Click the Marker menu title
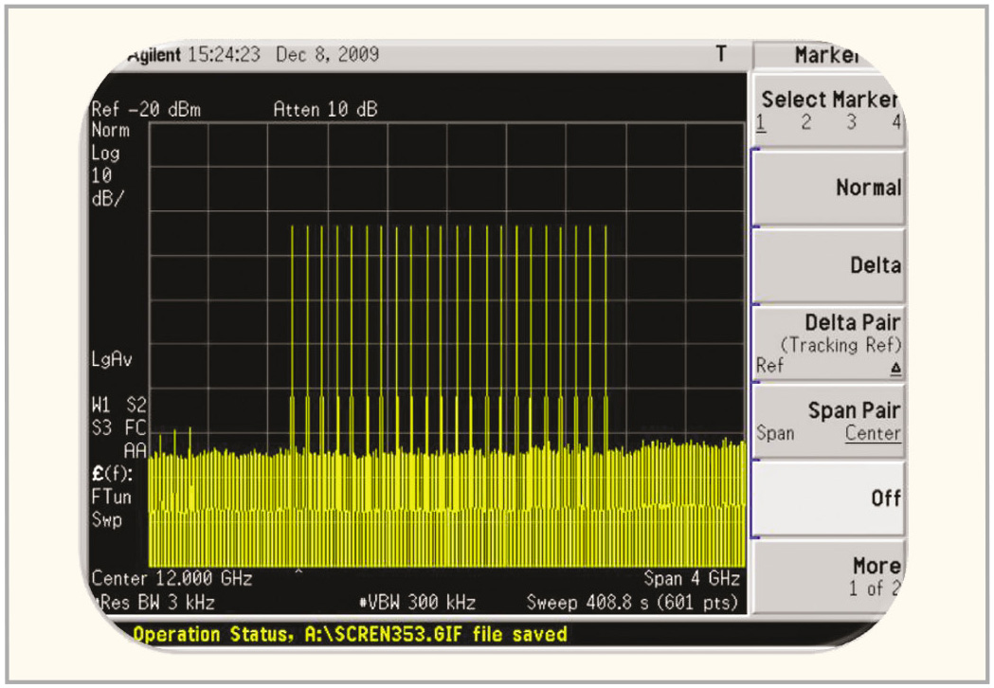The width and height of the screenshot is (994, 688). (x=830, y=55)
